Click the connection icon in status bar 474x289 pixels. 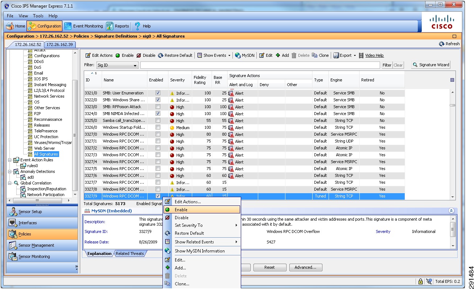tap(429, 281)
